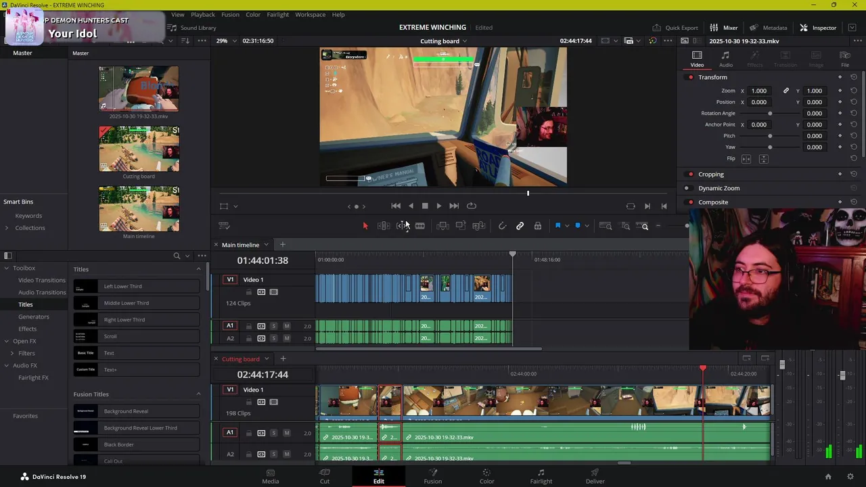Toggle timeline Snapping magnet icon
Screen dimensions: 866x487
502,226
